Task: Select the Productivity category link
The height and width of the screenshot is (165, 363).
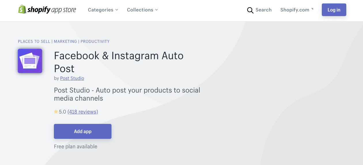Action: pos(95,41)
